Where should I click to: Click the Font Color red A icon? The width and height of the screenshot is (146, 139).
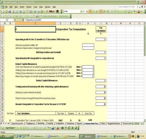click(x=139, y=11)
